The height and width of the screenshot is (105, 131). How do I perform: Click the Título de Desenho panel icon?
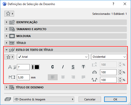(12, 87)
